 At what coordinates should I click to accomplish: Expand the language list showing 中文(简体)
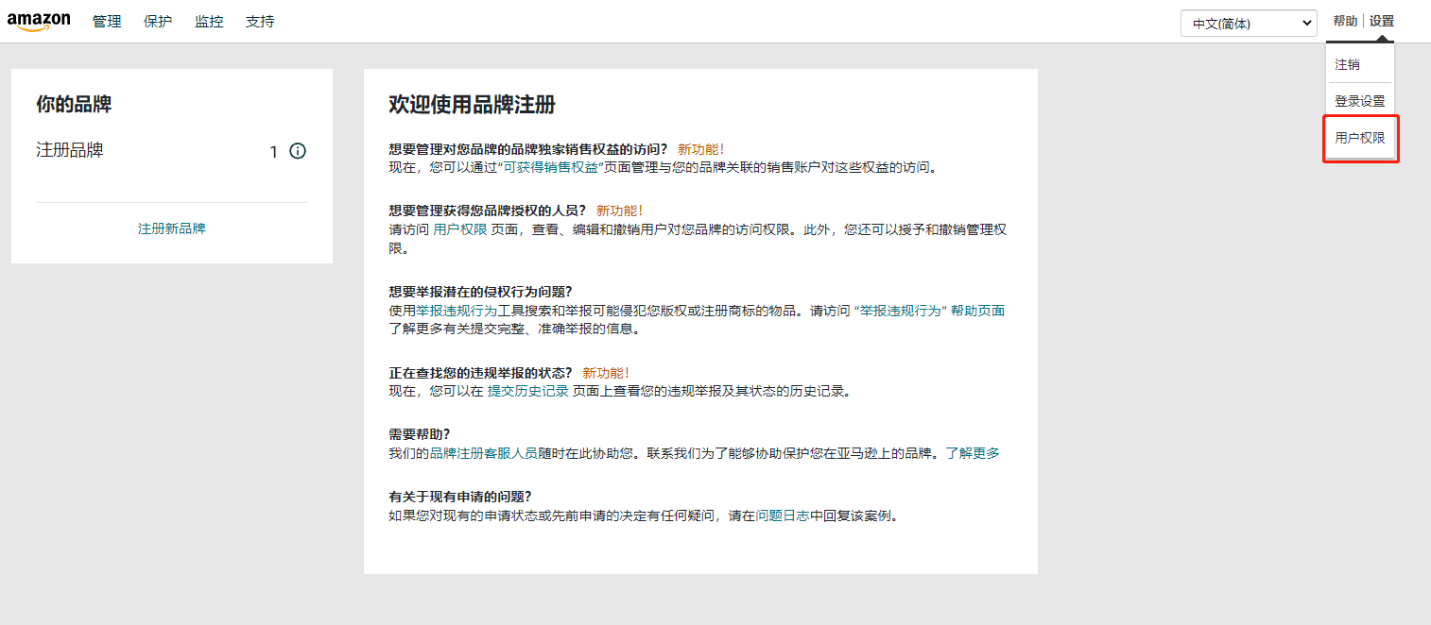point(1249,23)
